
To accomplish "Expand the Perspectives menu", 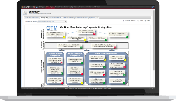I will (x=59, y=7).
